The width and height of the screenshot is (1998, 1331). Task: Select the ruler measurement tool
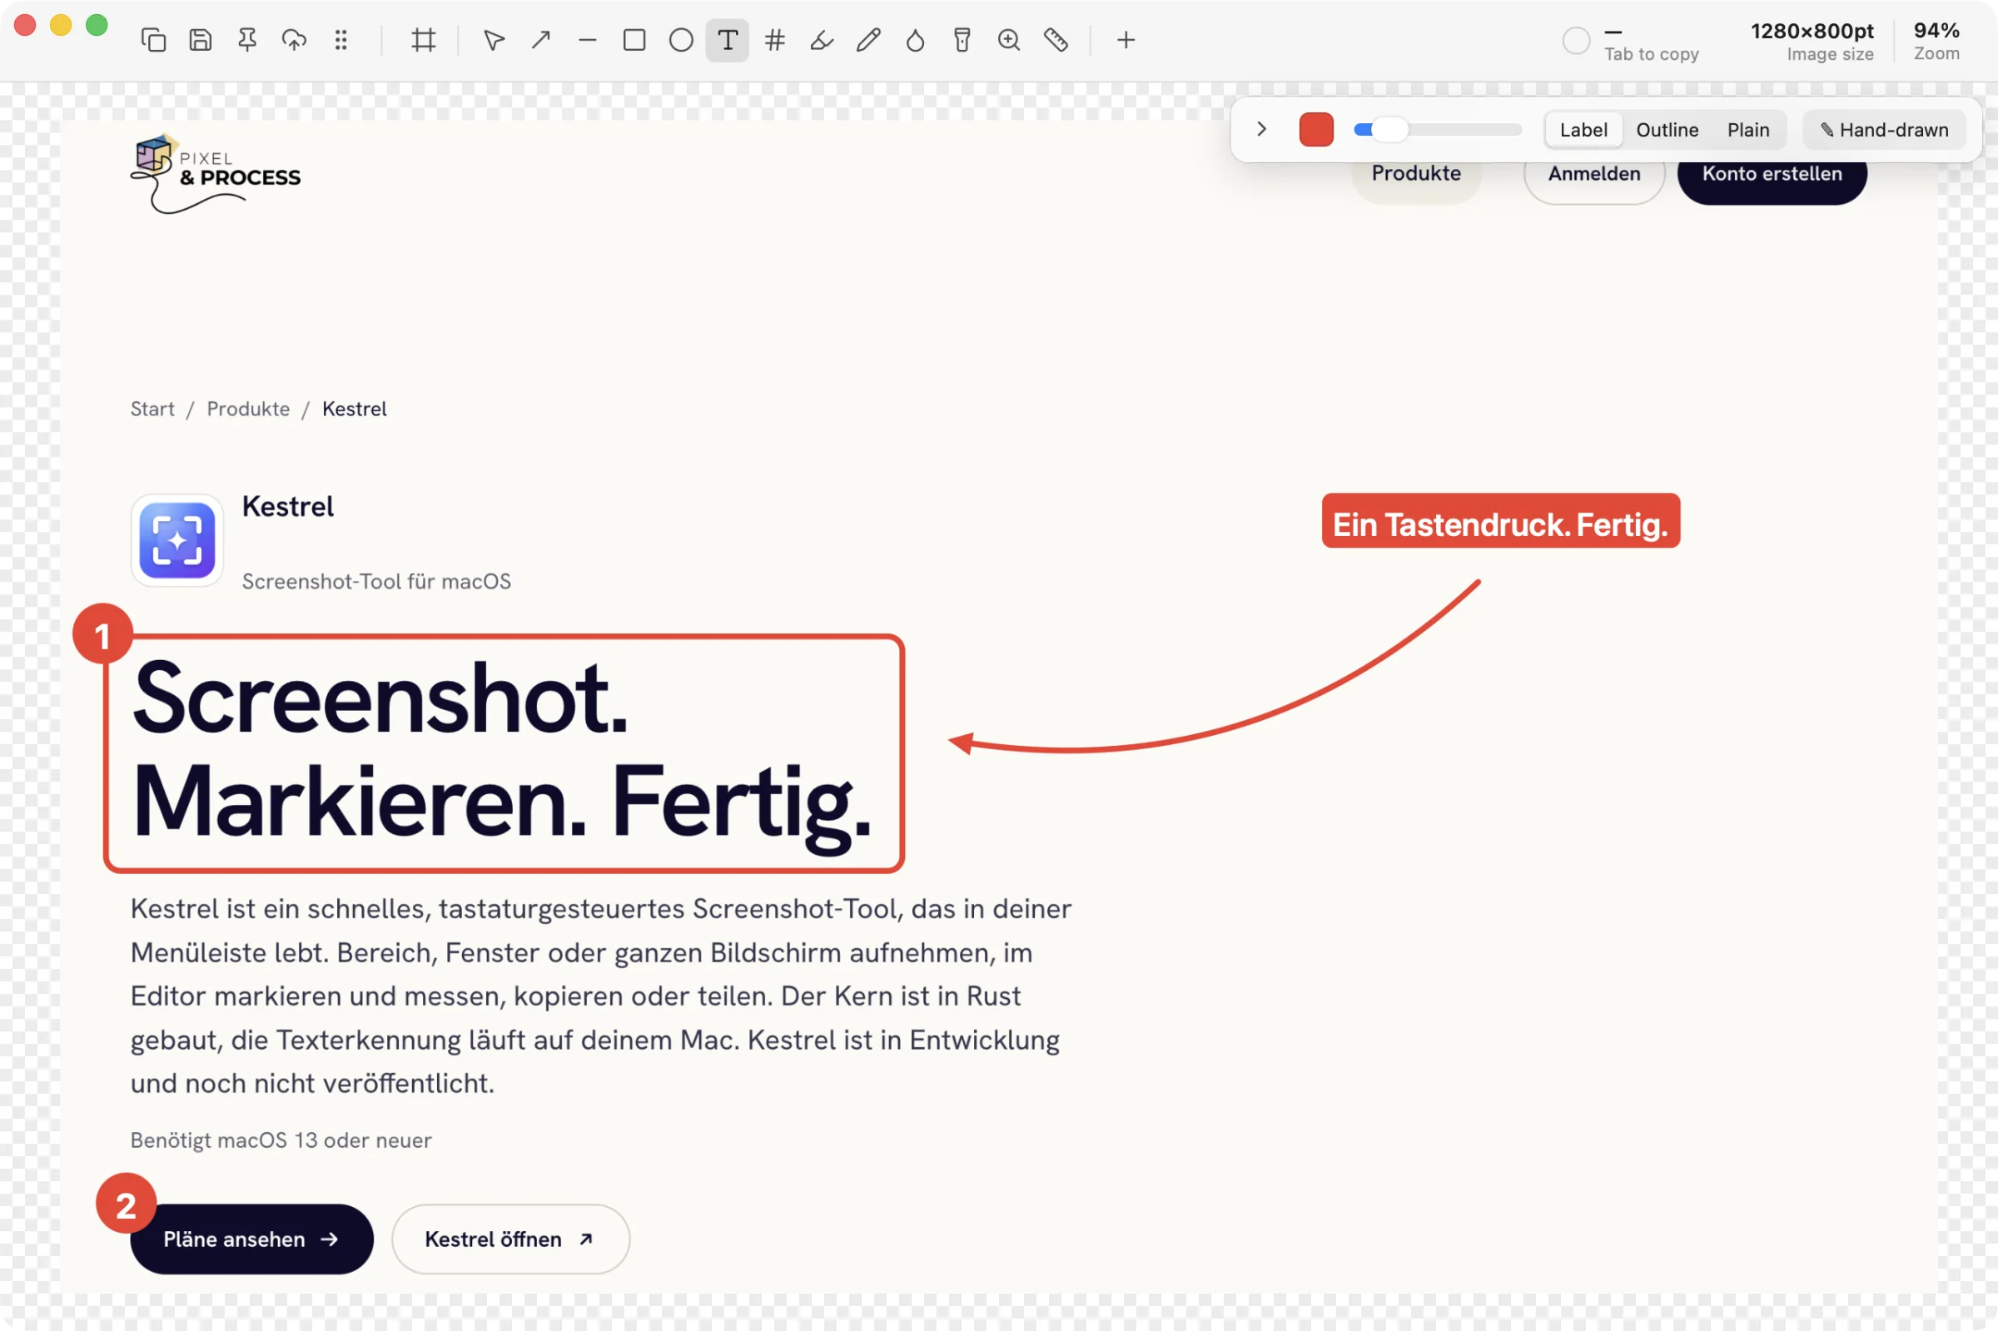pos(1056,40)
